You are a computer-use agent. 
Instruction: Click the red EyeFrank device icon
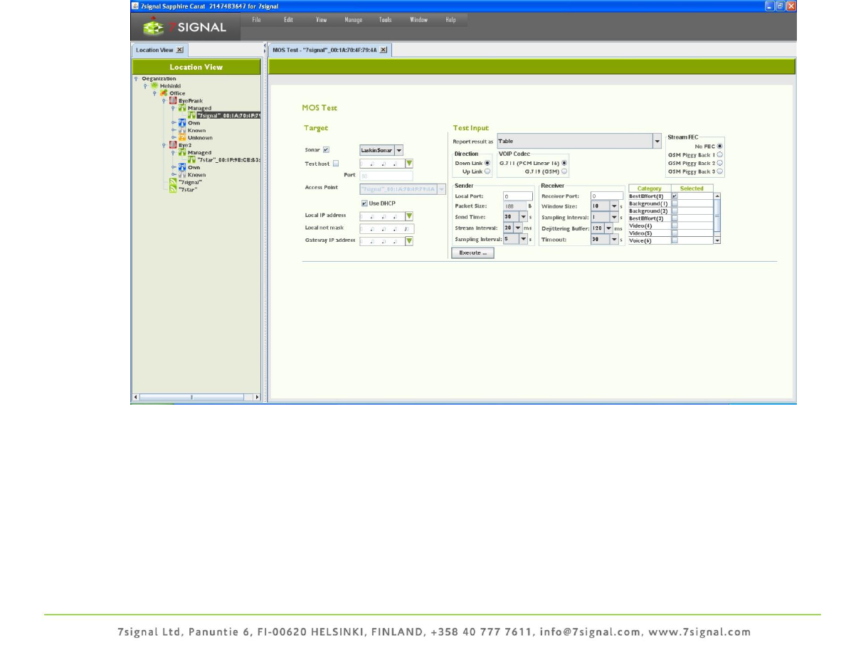[173, 101]
